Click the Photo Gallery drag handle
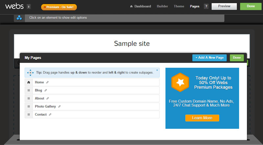Viewport: 263px width, 145px height. [x=29, y=106]
